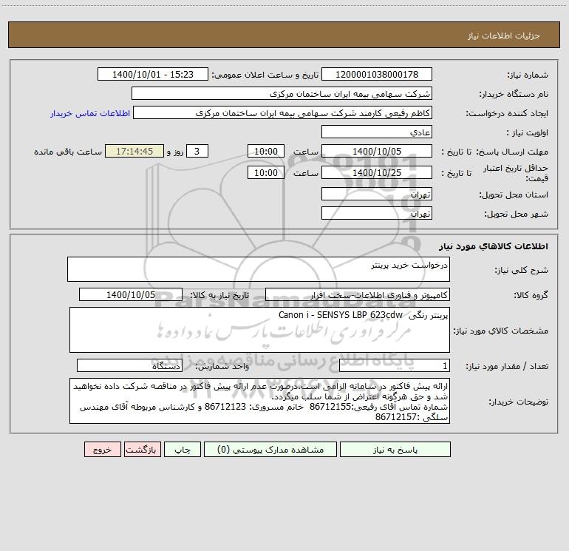Viewport: 569px width, 551px height.
Task: Click response deadline date 1400/10/05 field
Action: (x=377, y=151)
